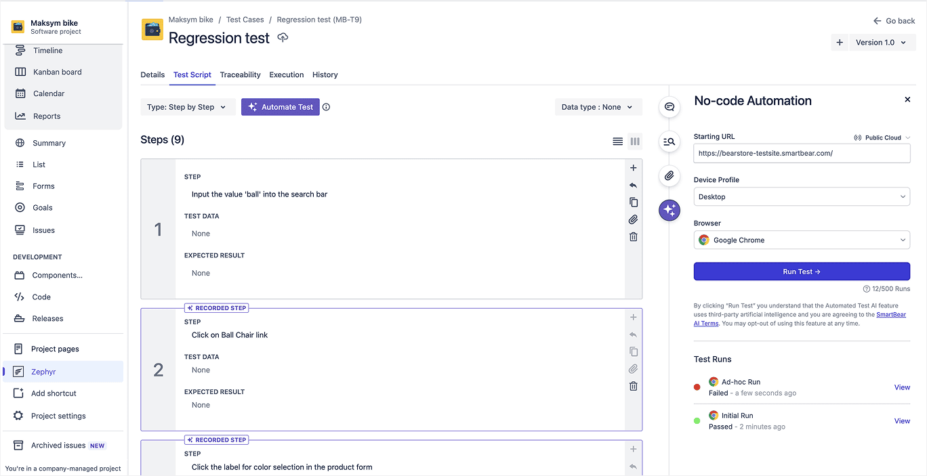Open Components under Development
This screenshot has width=927, height=476.
click(57, 275)
